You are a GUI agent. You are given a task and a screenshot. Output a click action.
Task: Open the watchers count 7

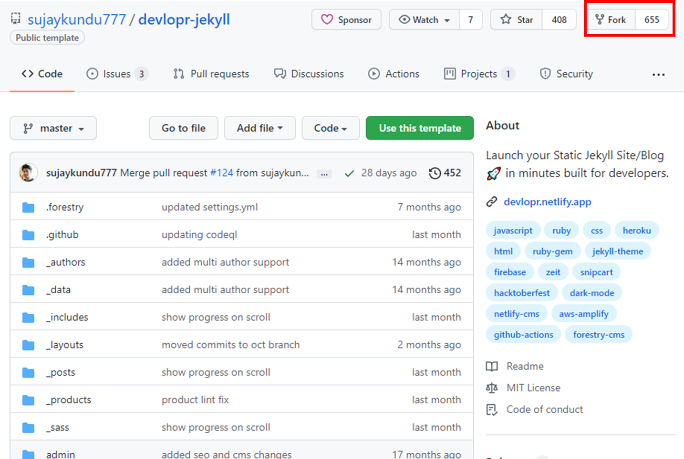[x=470, y=20]
